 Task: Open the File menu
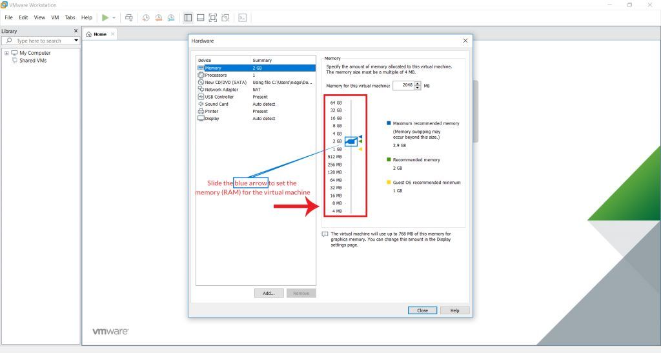coord(8,17)
